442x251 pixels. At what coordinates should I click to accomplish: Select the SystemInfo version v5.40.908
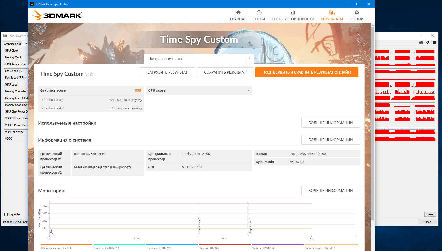297,162
